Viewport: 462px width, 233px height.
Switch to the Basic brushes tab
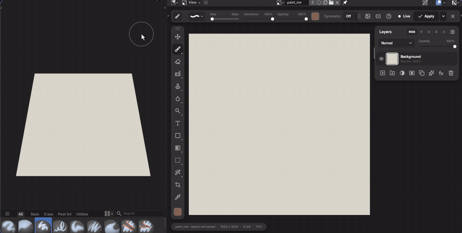point(35,214)
